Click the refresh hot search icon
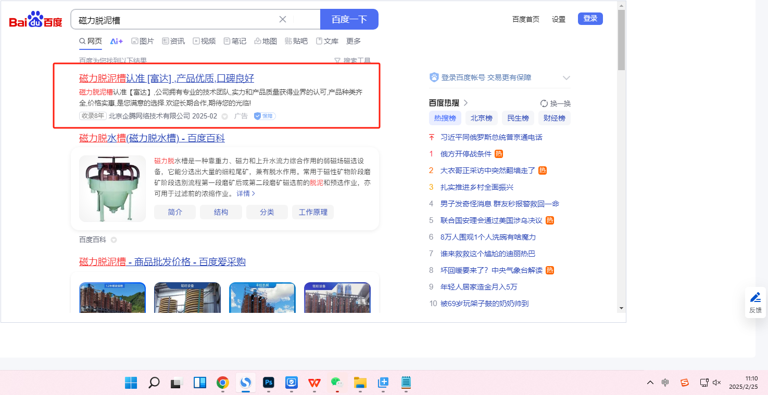 (544, 103)
